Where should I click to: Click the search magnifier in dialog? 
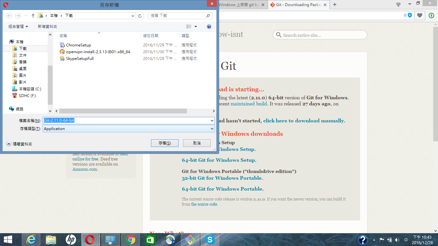point(208,15)
